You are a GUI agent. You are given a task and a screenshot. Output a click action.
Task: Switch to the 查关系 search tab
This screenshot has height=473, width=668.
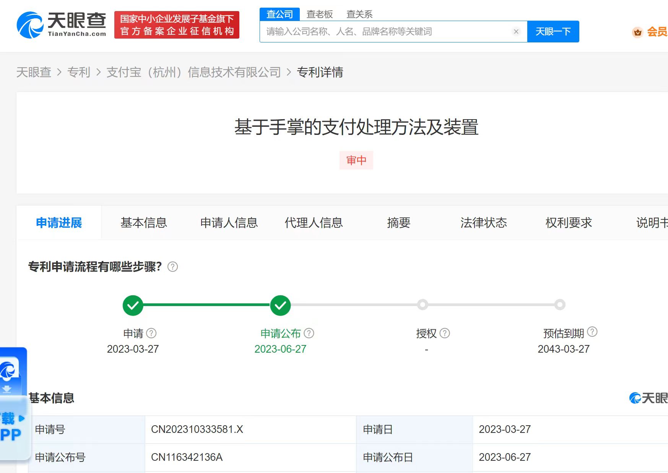point(359,14)
